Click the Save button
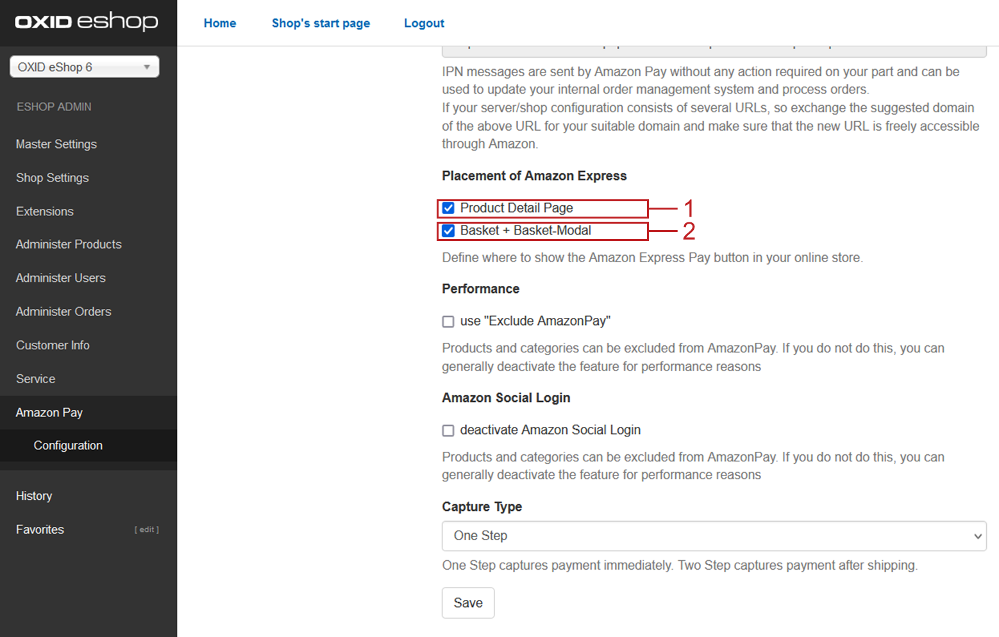The image size is (999, 637). [x=467, y=603]
